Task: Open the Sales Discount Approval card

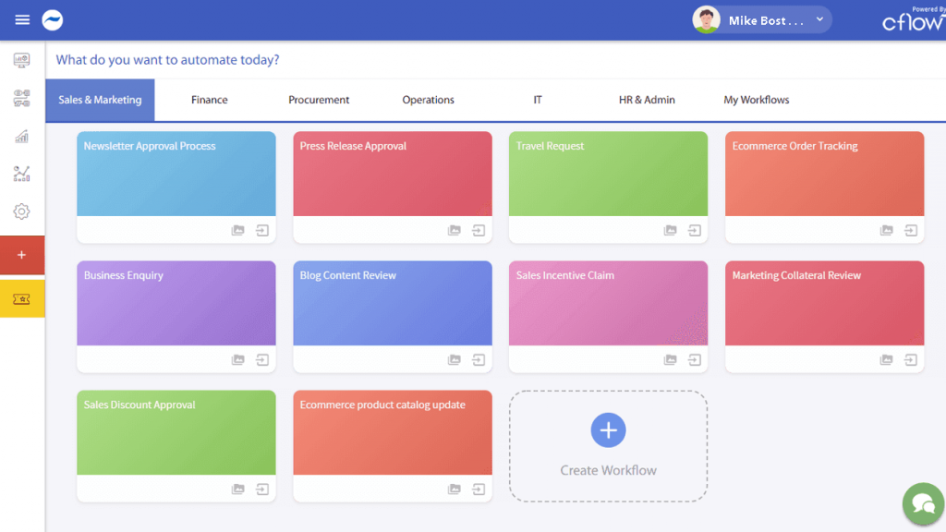Action: point(176,432)
